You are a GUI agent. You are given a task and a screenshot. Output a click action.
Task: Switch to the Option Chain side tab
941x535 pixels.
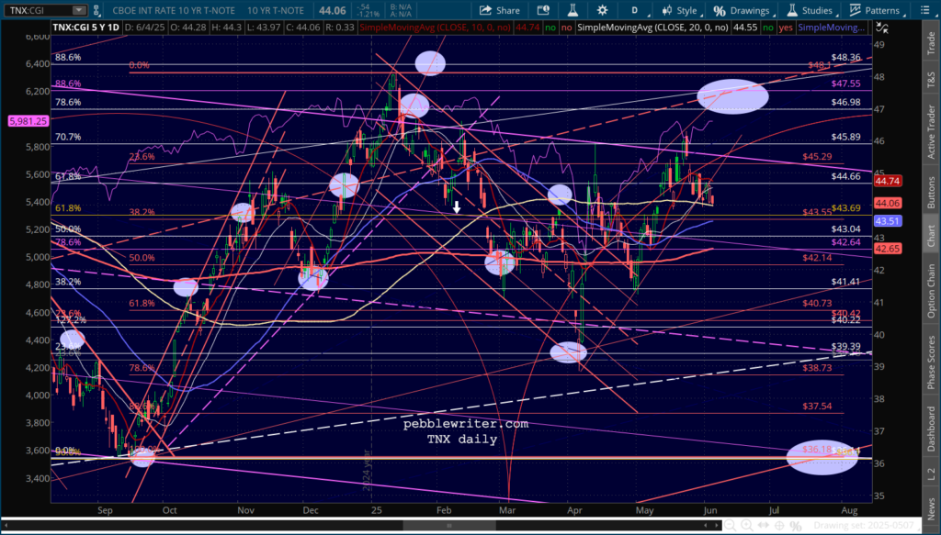tap(930, 292)
